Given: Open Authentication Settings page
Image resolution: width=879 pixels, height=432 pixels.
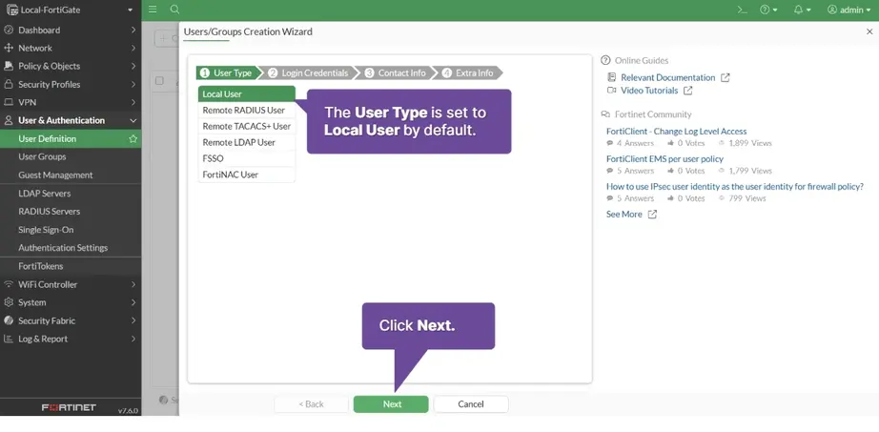Looking at the screenshot, I should coord(71,247).
